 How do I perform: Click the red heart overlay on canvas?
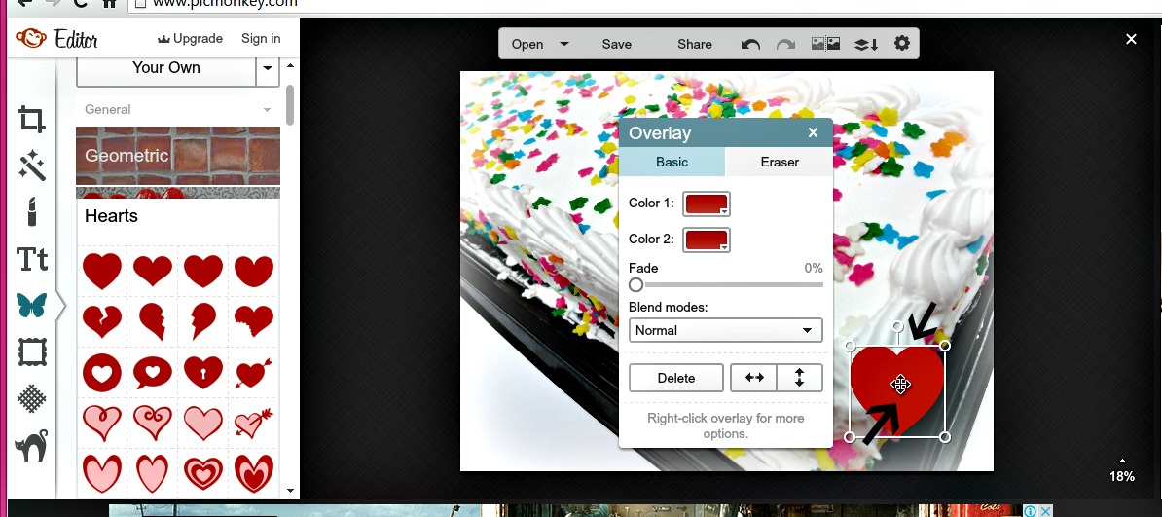point(897,390)
